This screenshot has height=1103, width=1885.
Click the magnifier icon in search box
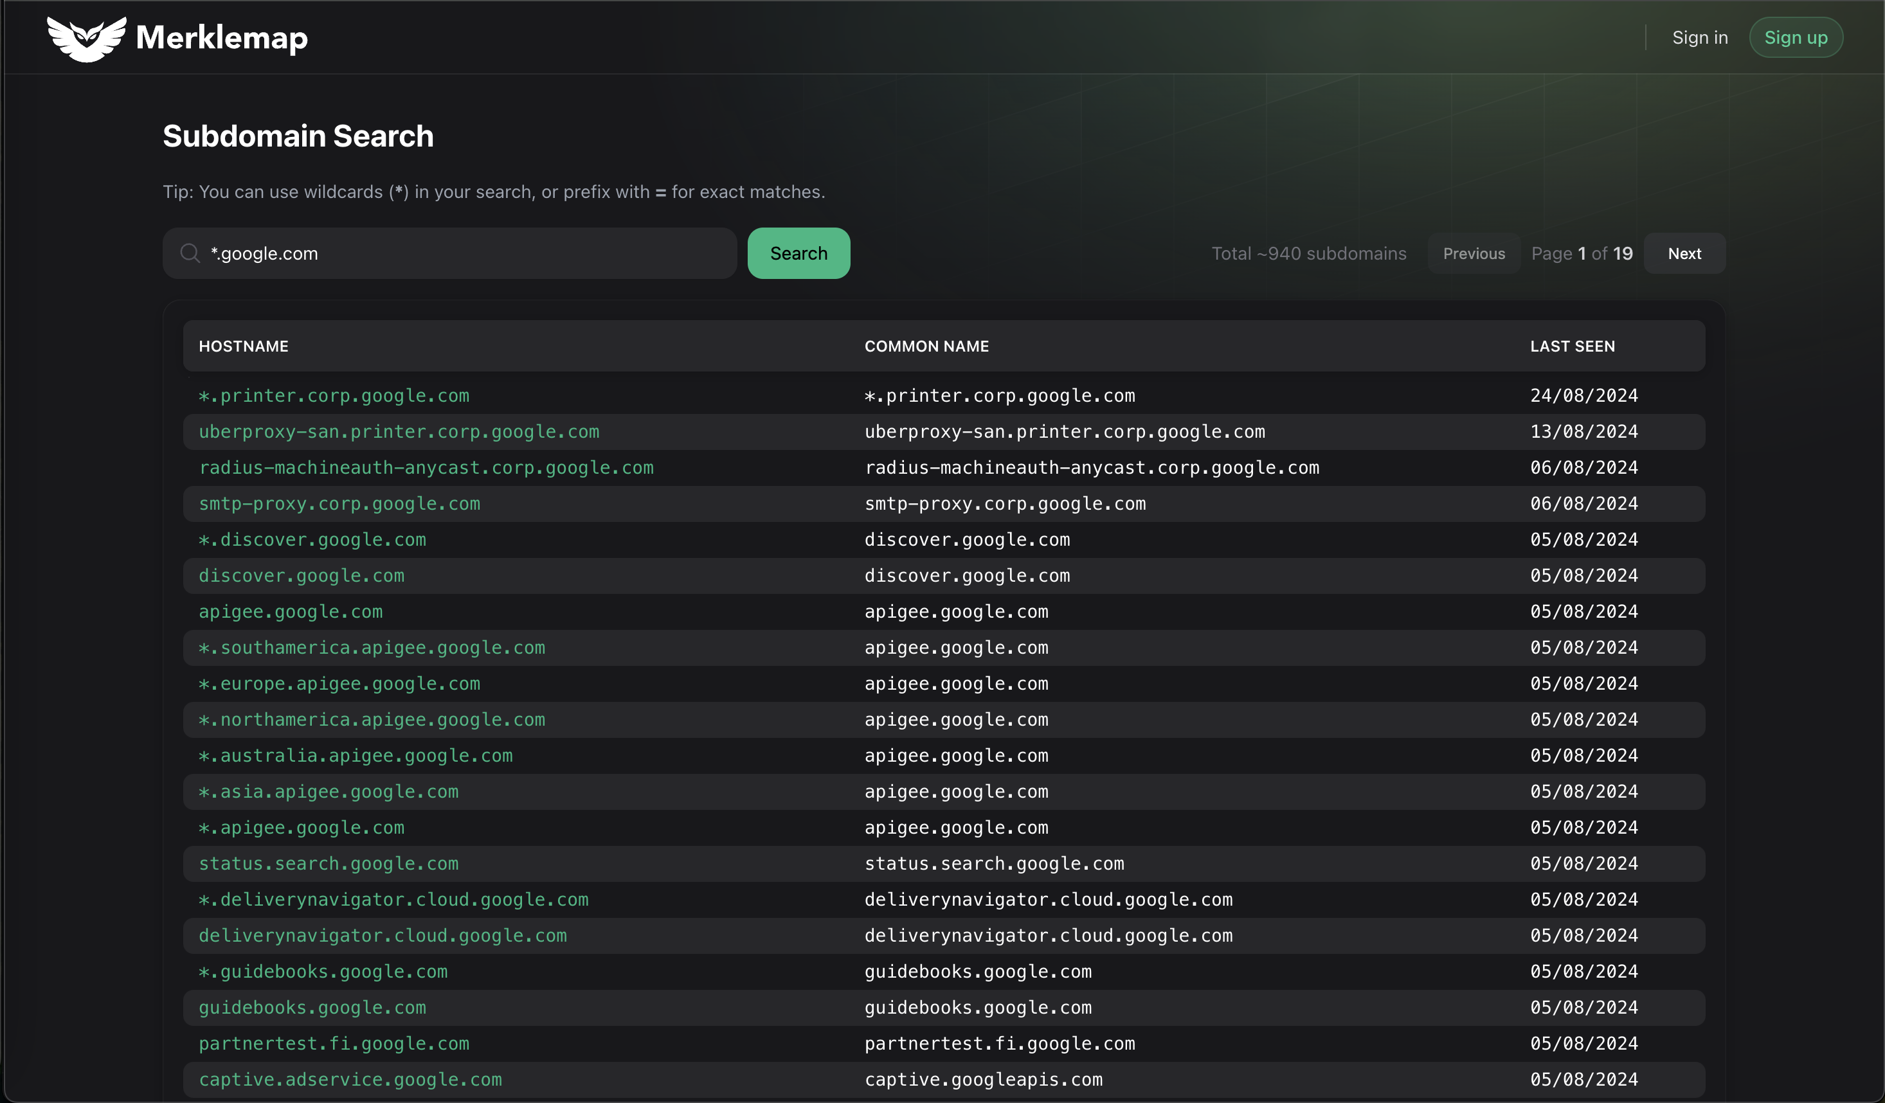(190, 253)
